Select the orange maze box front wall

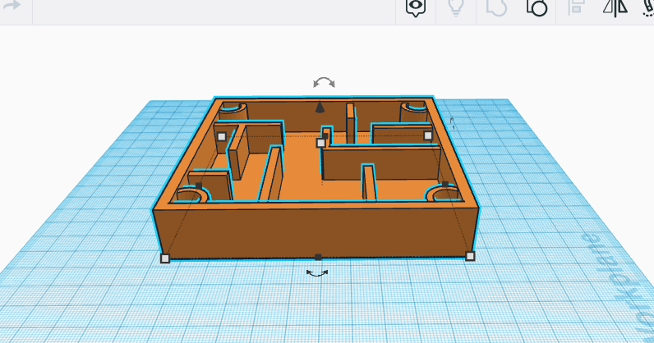coord(317,231)
